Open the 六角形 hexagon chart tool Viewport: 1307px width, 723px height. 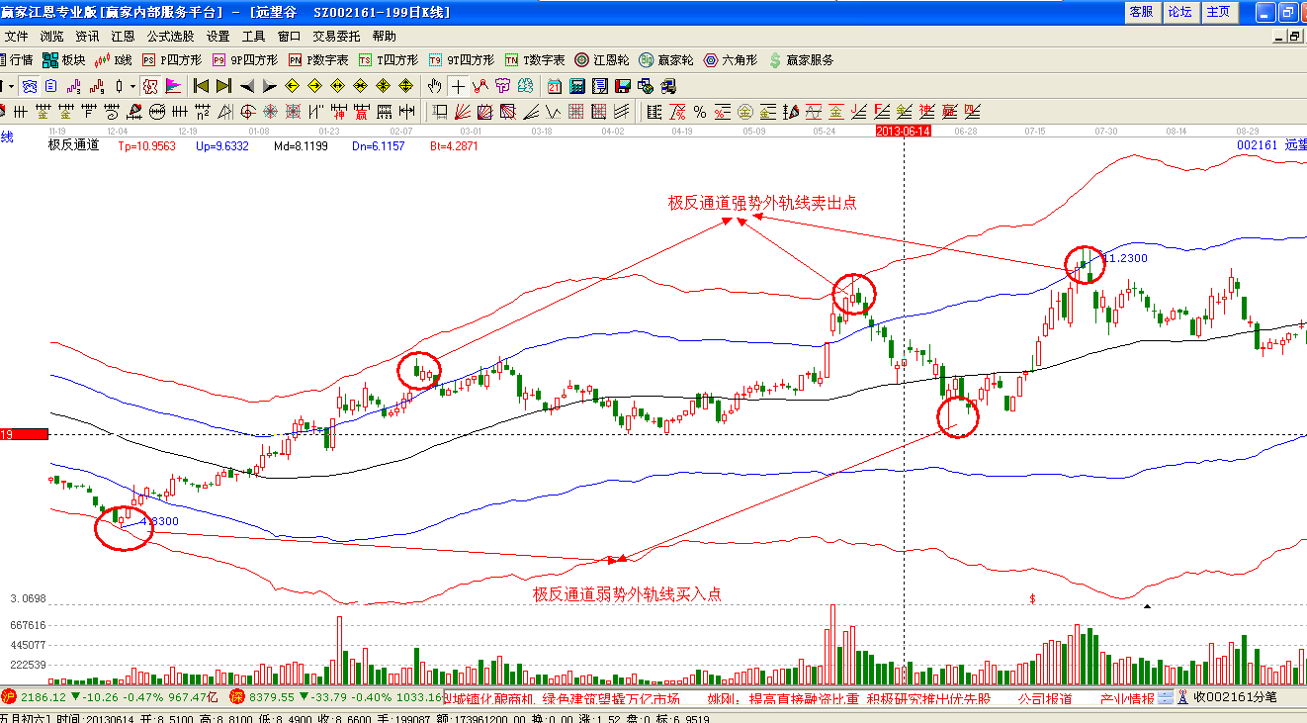[730, 60]
